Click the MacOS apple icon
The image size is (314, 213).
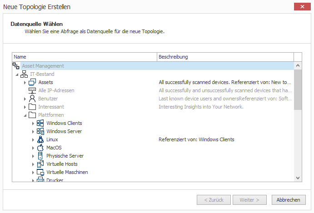40,148
